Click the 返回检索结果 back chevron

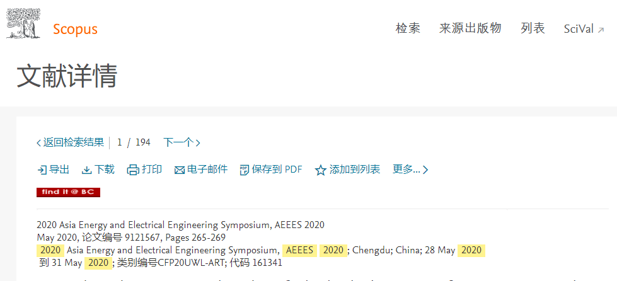click(38, 143)
